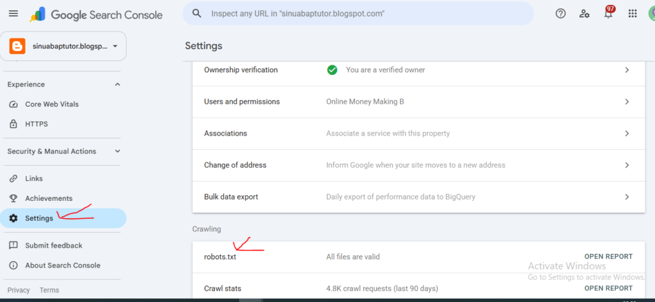
Task: Open report for Crawl stats
Action: point(608,288)
